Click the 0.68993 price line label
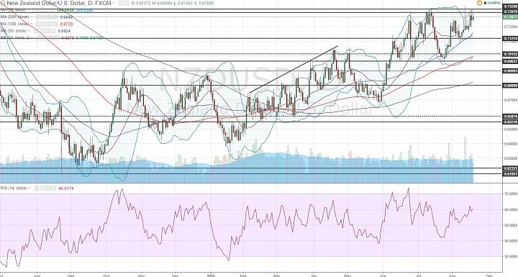This screenshot has width=518, height=277. (510, 71)
